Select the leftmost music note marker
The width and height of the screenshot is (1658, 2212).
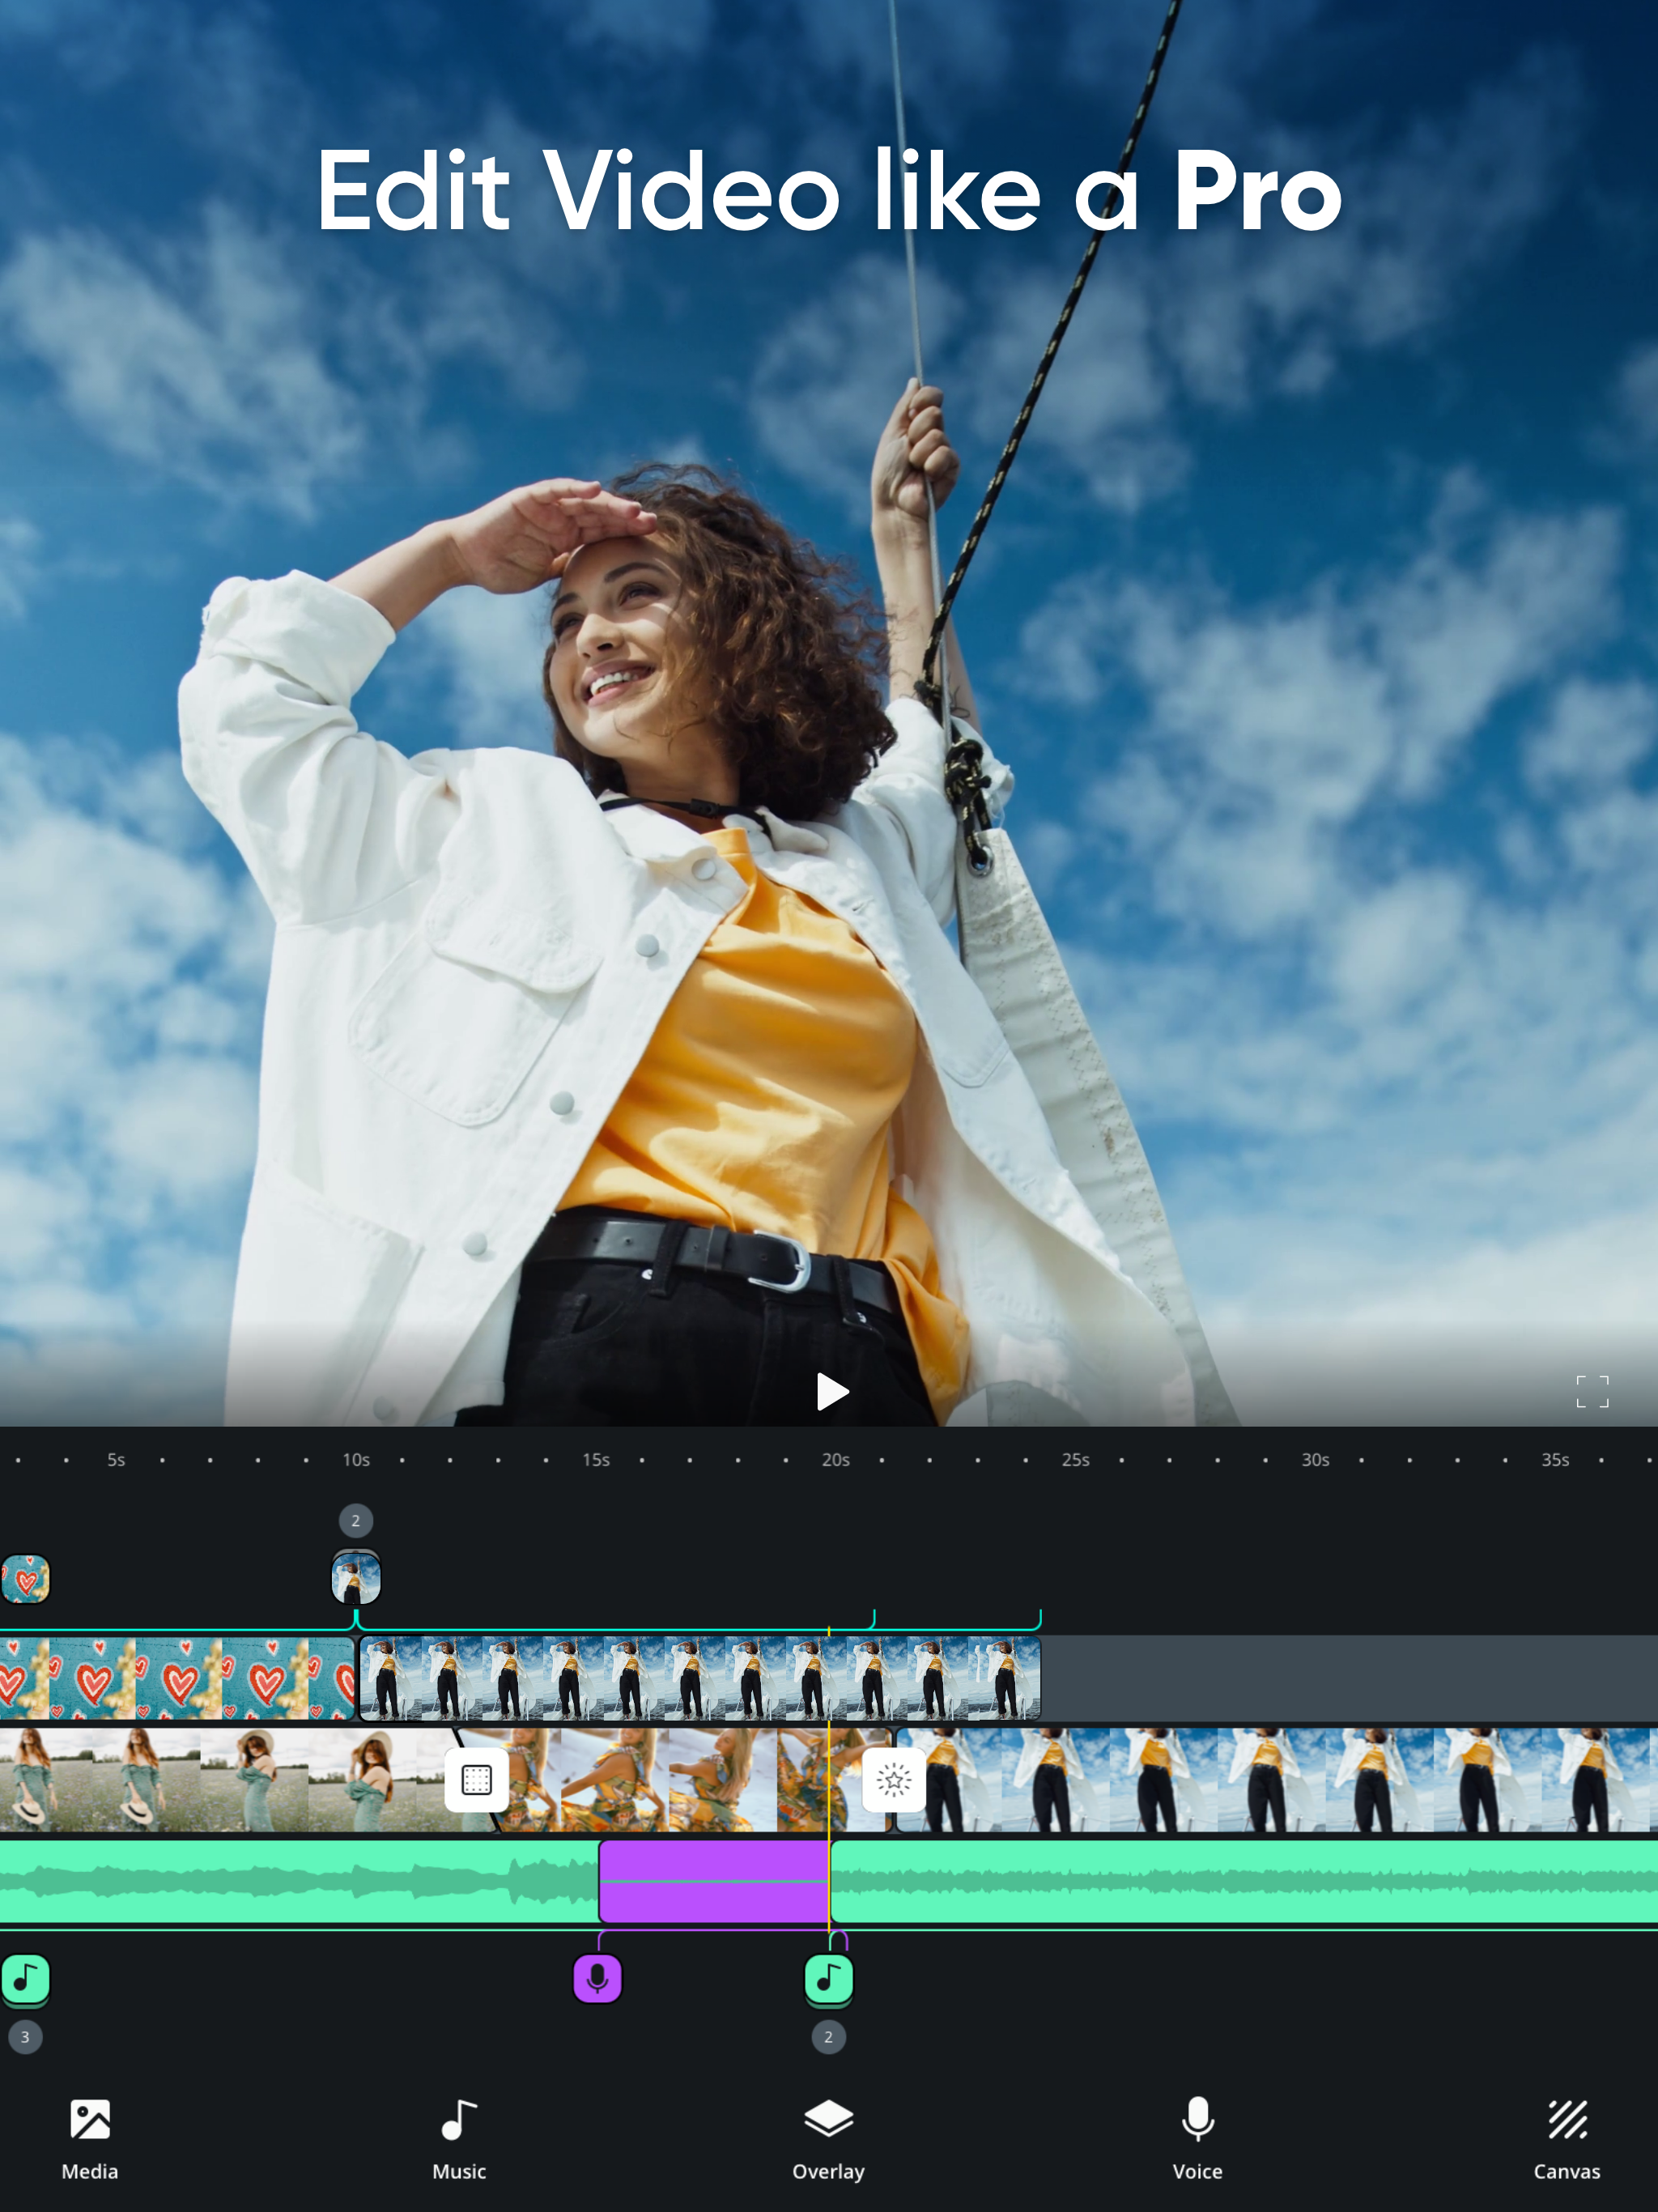25,1978
